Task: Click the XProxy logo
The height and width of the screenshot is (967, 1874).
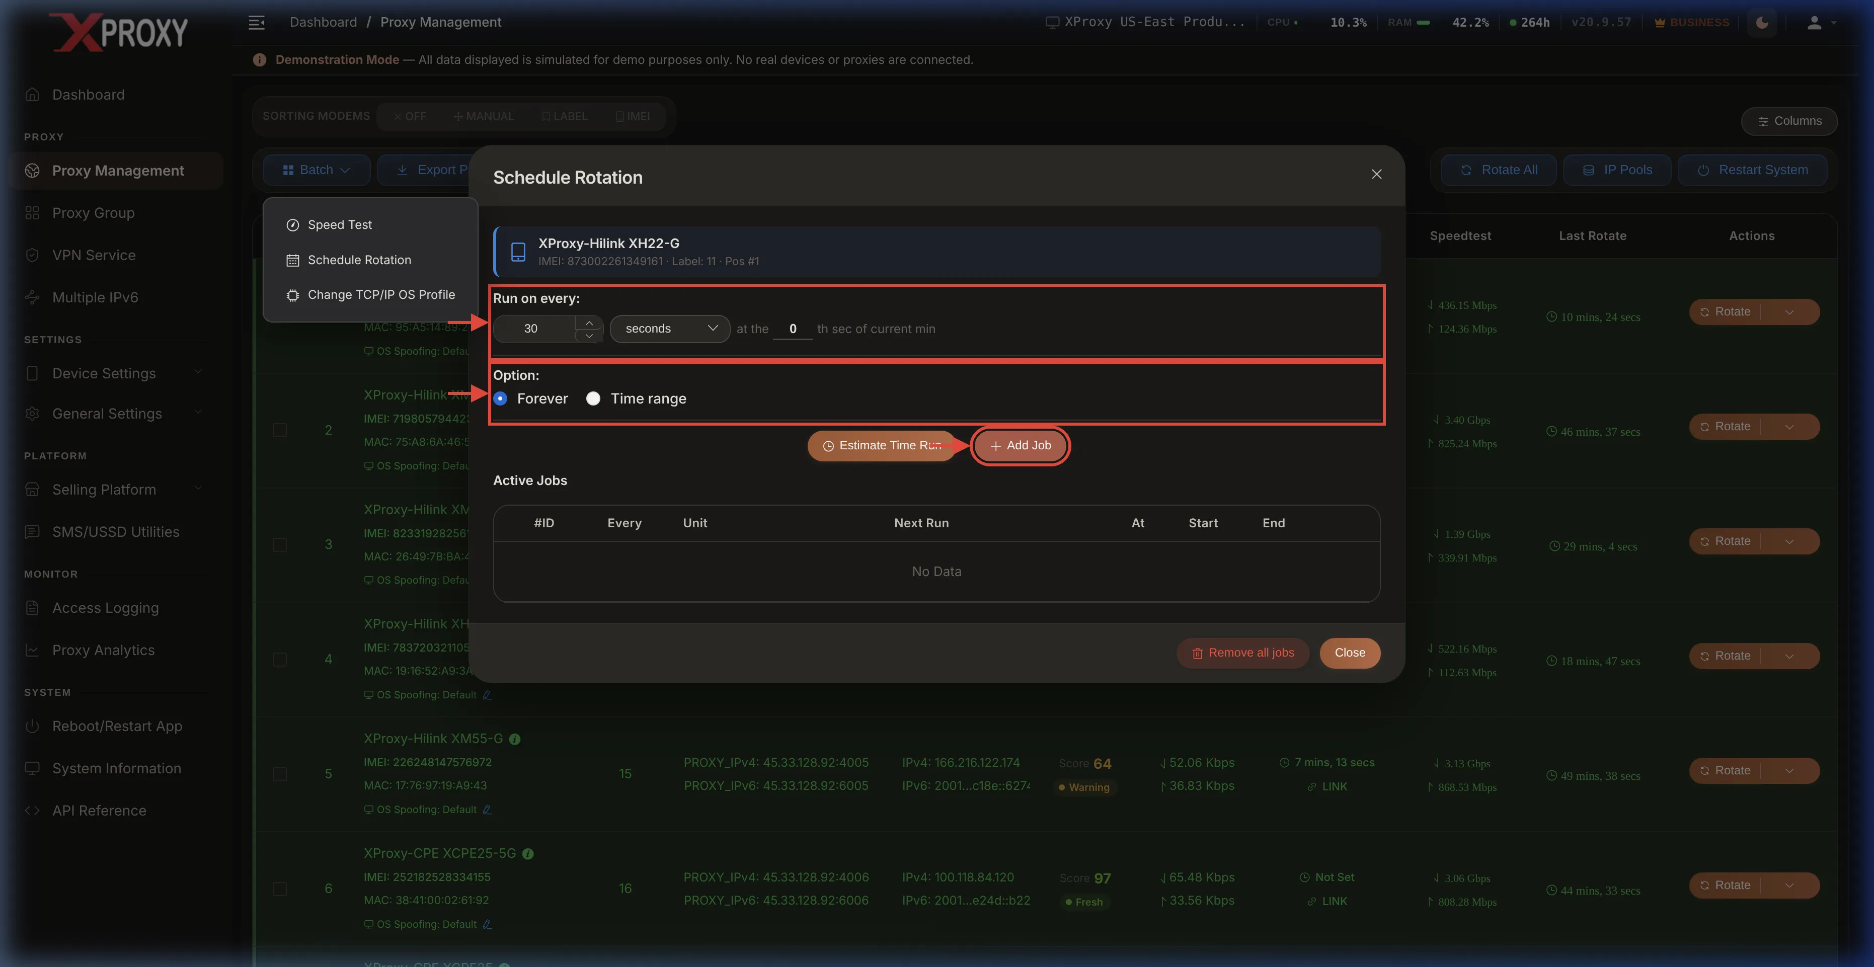Action: point(118,33)
